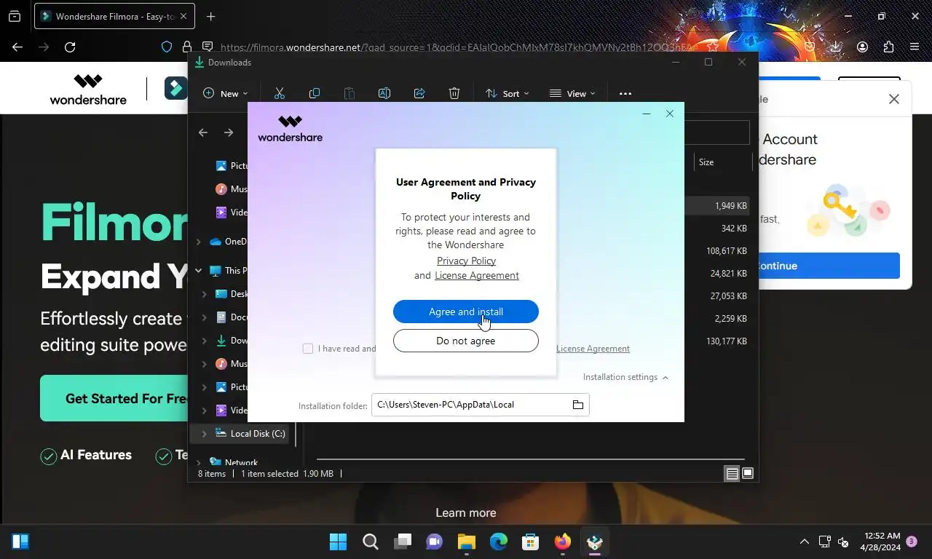The width and height of the screenshot is (932, 559).
Task: Click the padlock site security icon
Action: 187,47
